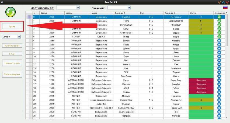Image resolution: width=230 pixels, height=123 pixels.
Task: Click green checkmark favorite for Кёльн row
Action: [x=219, y=29]
